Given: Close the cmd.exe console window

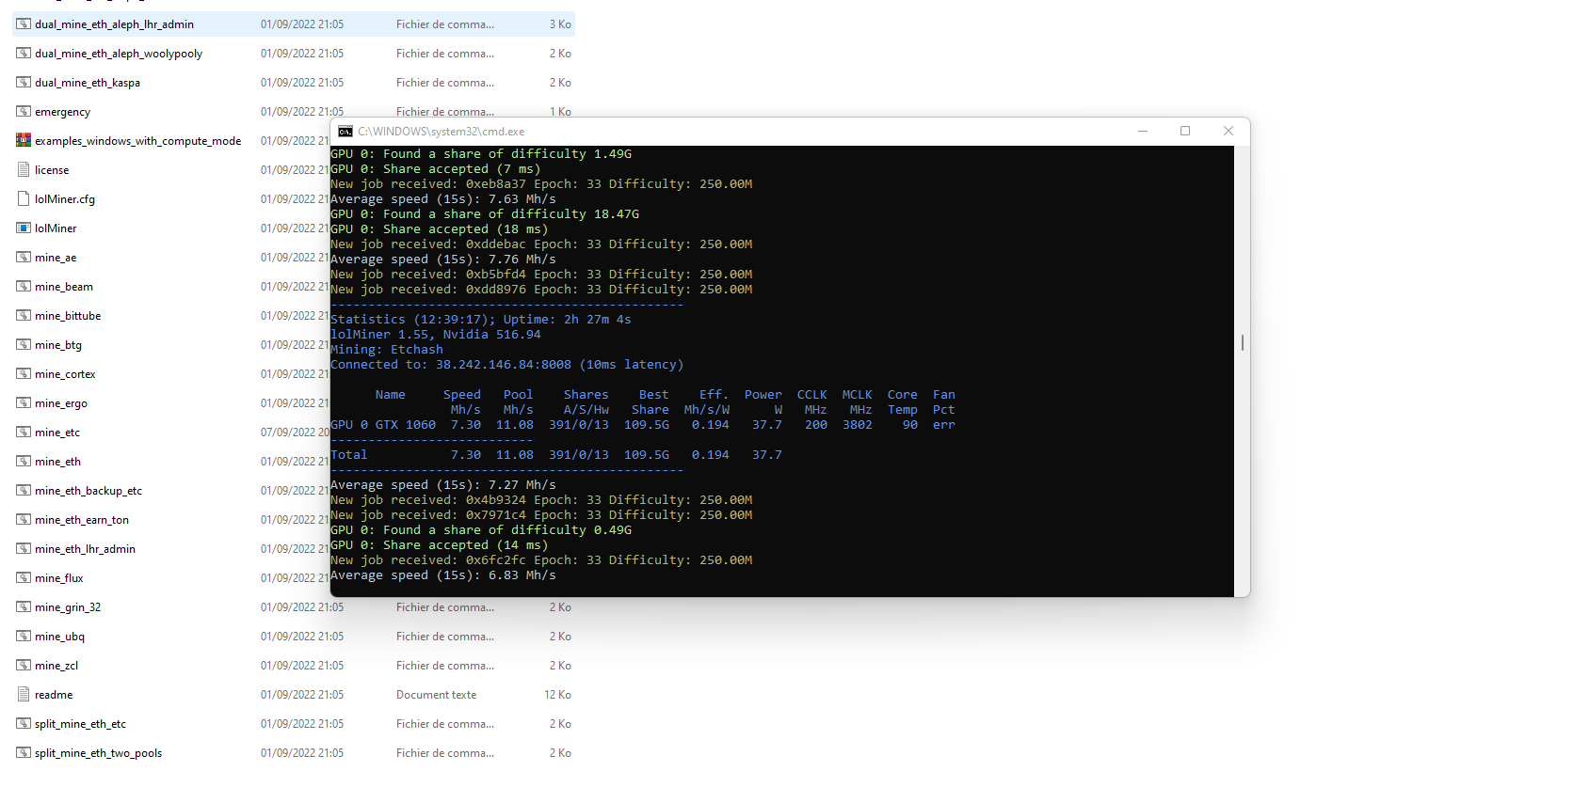Looking at the screenshot, I should (1229, 132).
